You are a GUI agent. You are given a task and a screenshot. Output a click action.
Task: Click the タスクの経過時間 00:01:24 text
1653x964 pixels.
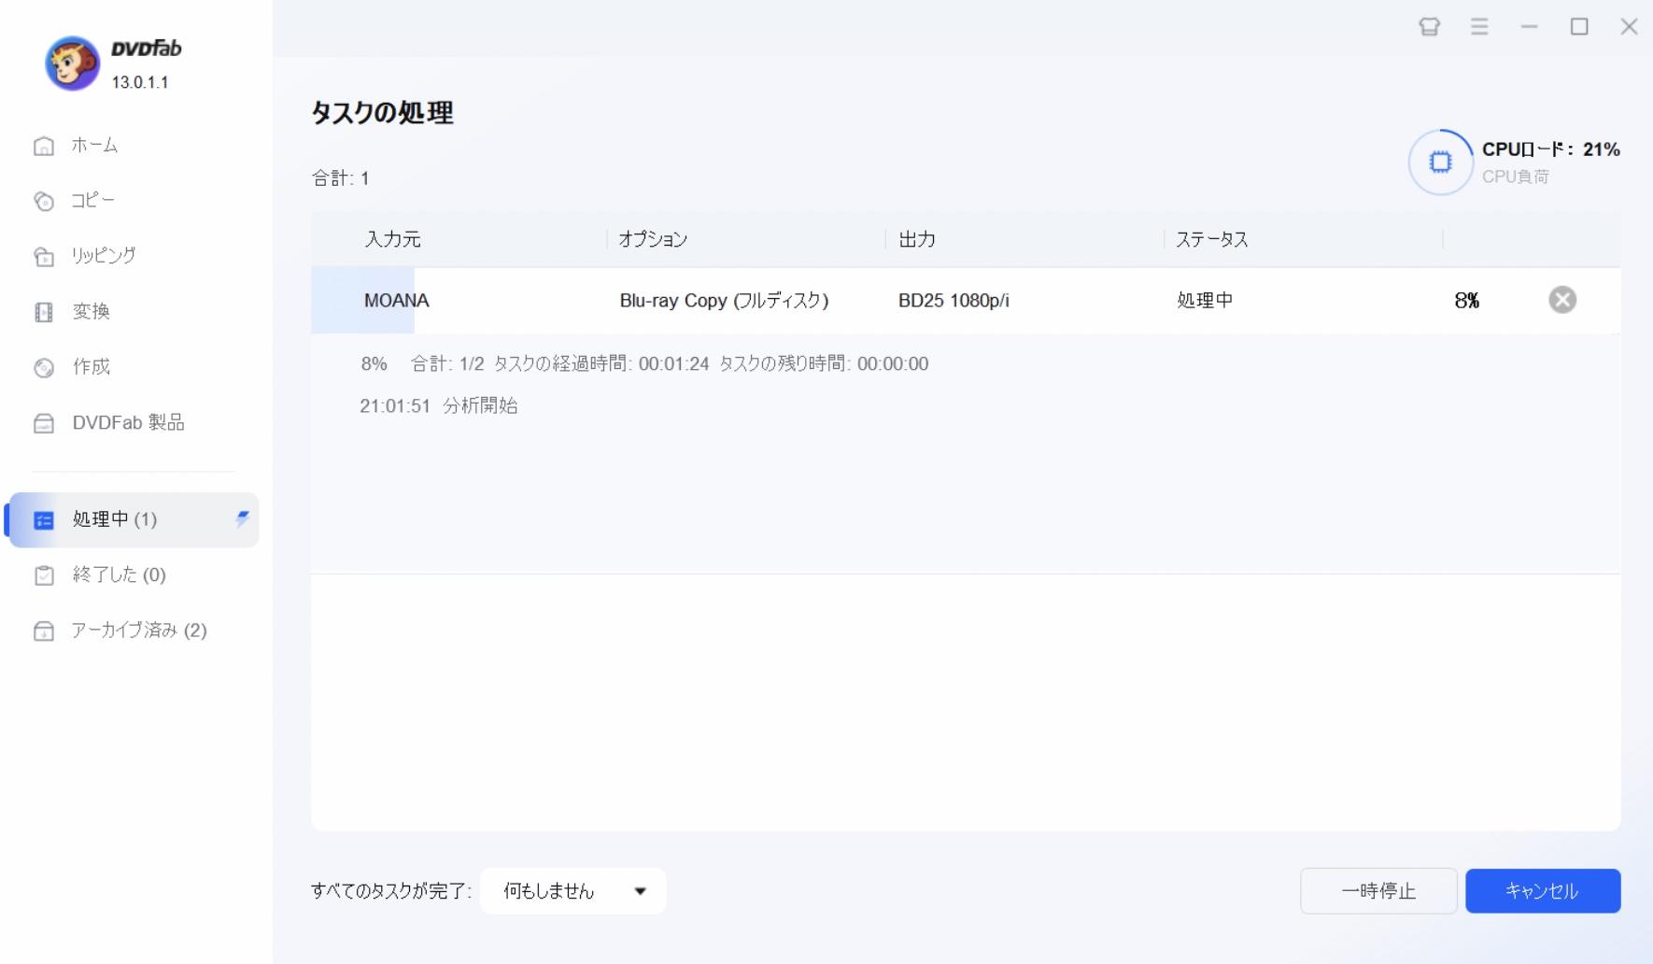click(x=601, y=364)
